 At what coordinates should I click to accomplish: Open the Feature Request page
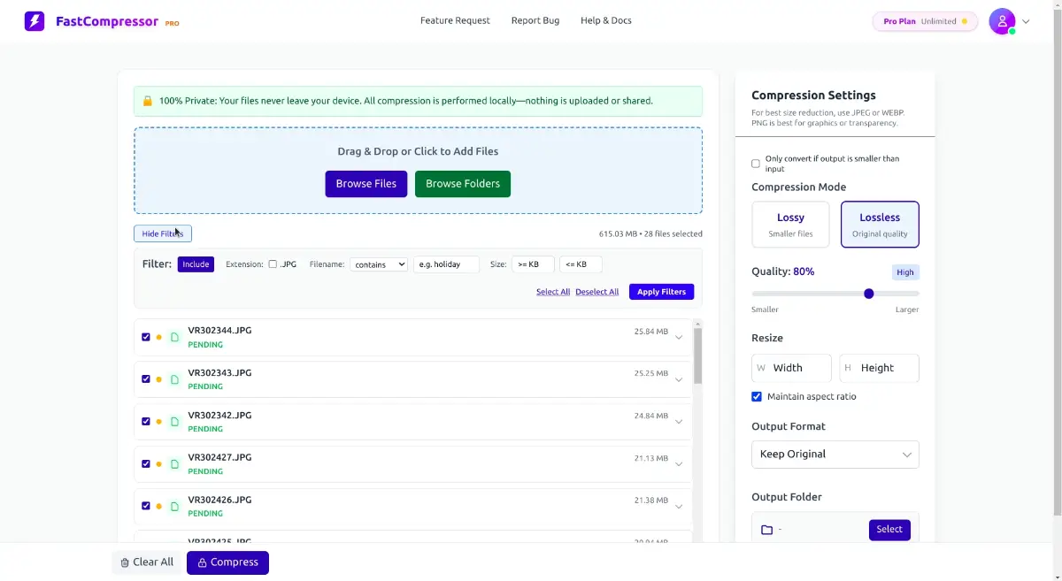click(455, 20)
